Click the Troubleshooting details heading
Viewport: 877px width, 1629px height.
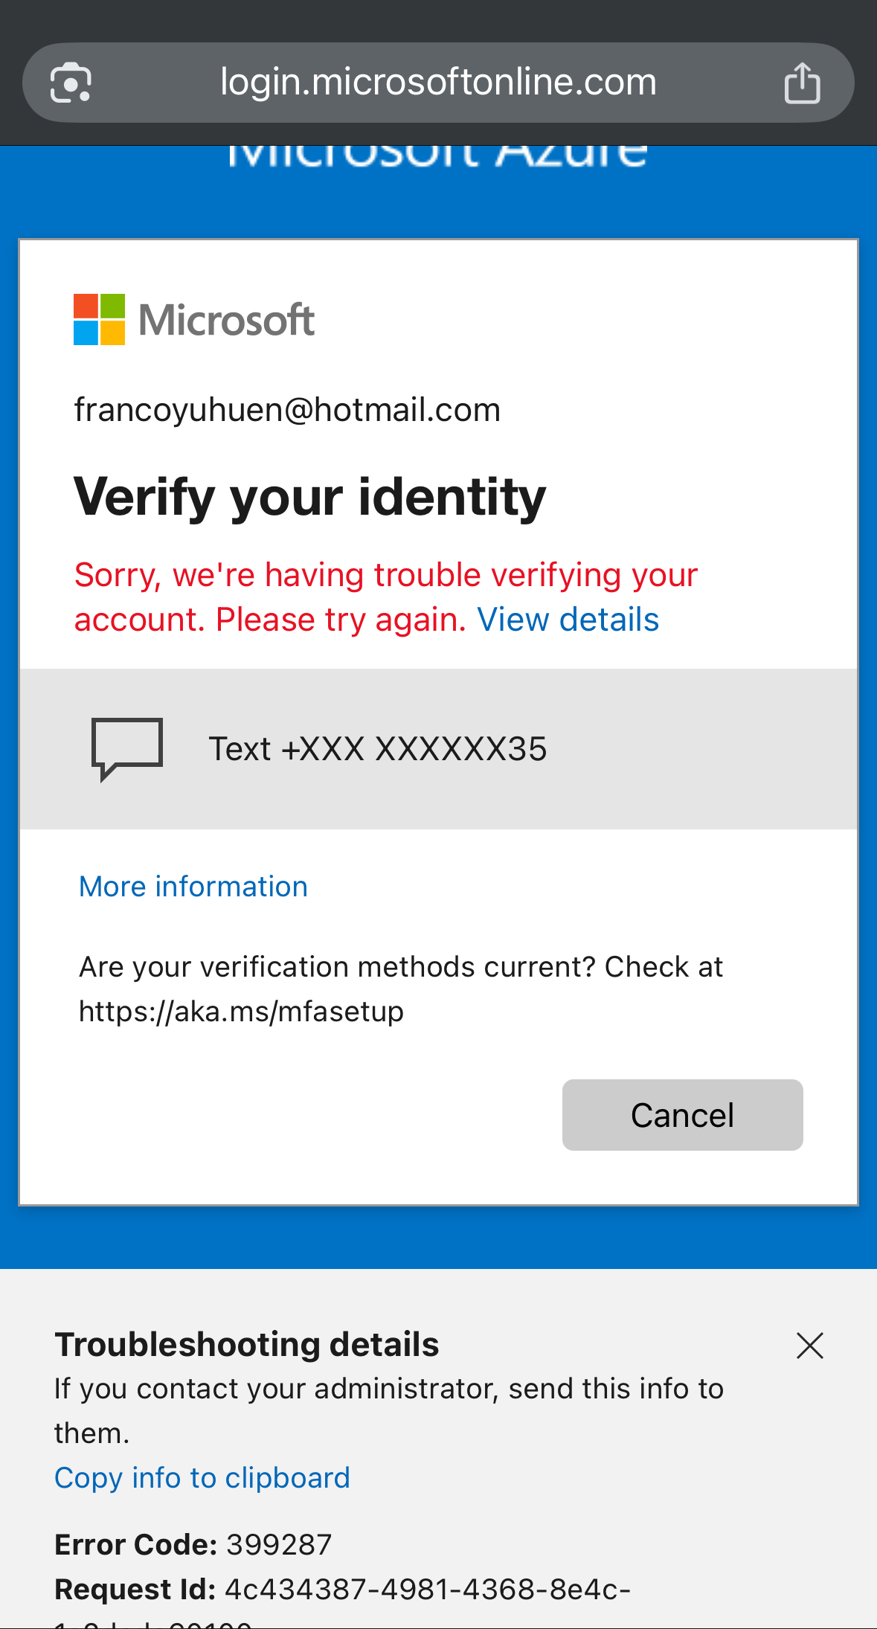tap(247, 1345)
